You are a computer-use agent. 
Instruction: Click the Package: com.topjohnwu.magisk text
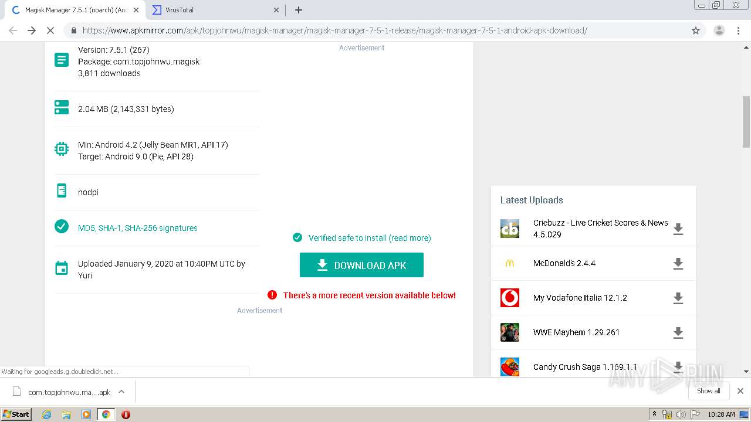point(138,62)
